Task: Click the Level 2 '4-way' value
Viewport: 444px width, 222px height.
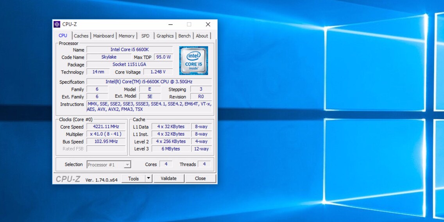Action: click(201, 141)
